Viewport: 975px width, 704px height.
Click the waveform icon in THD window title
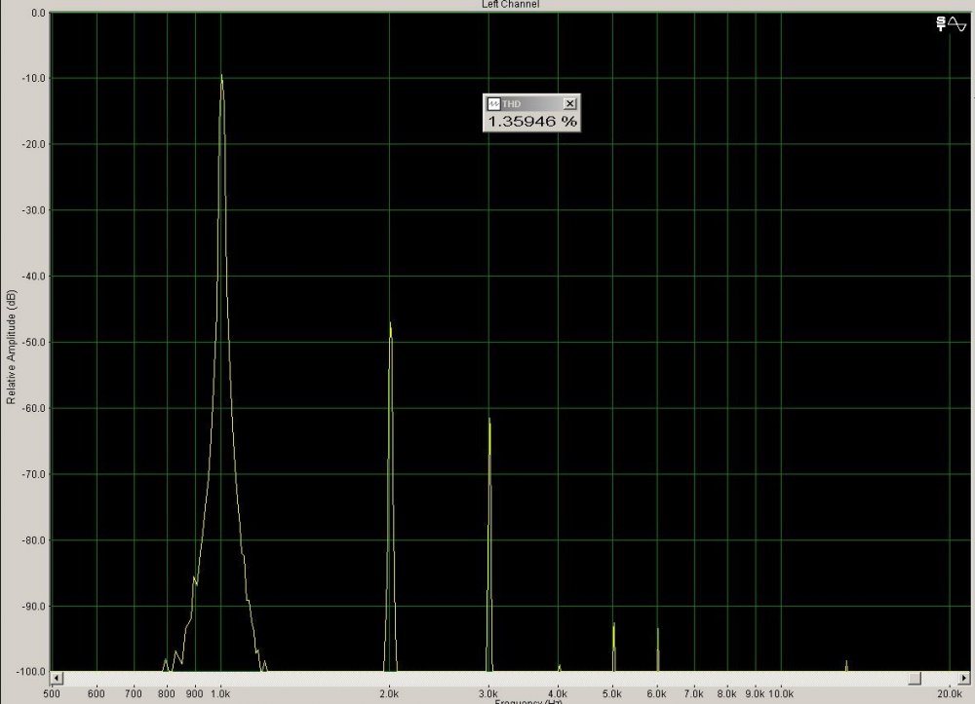[x=493, y=103]
